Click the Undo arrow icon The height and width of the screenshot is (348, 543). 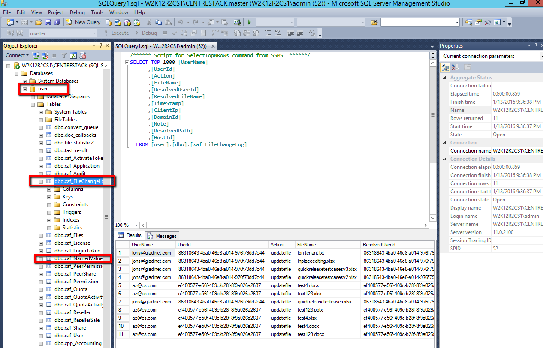pos(180,22)
